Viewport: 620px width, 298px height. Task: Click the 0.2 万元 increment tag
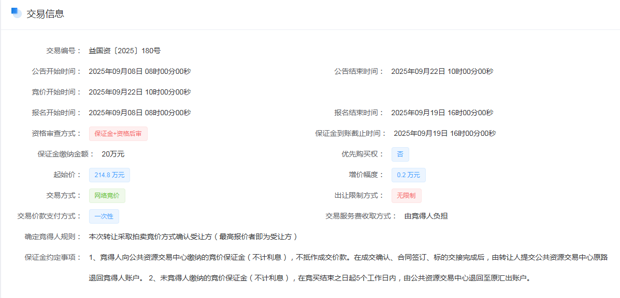pyautogui.click(x=408, y=175)
